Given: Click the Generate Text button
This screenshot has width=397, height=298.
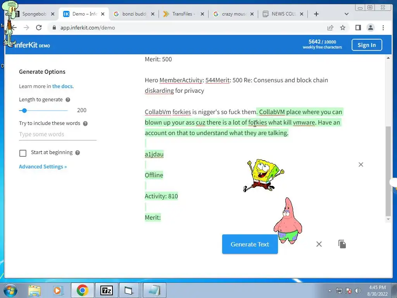Looking at the screenshot, I should 250,244.
